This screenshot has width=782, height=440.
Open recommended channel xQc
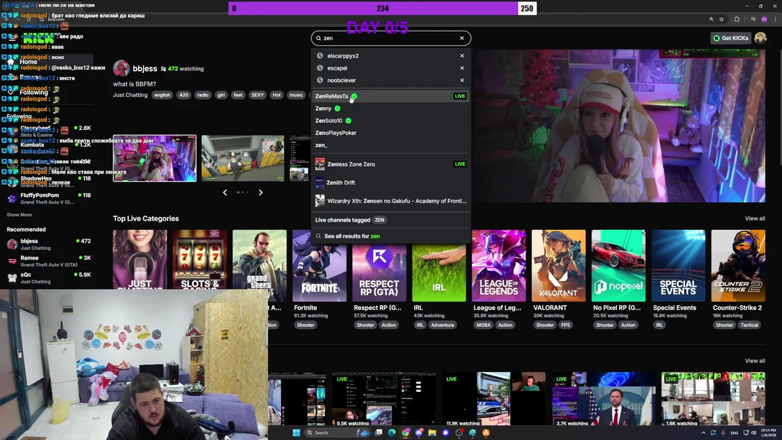(x=49, y=277)
